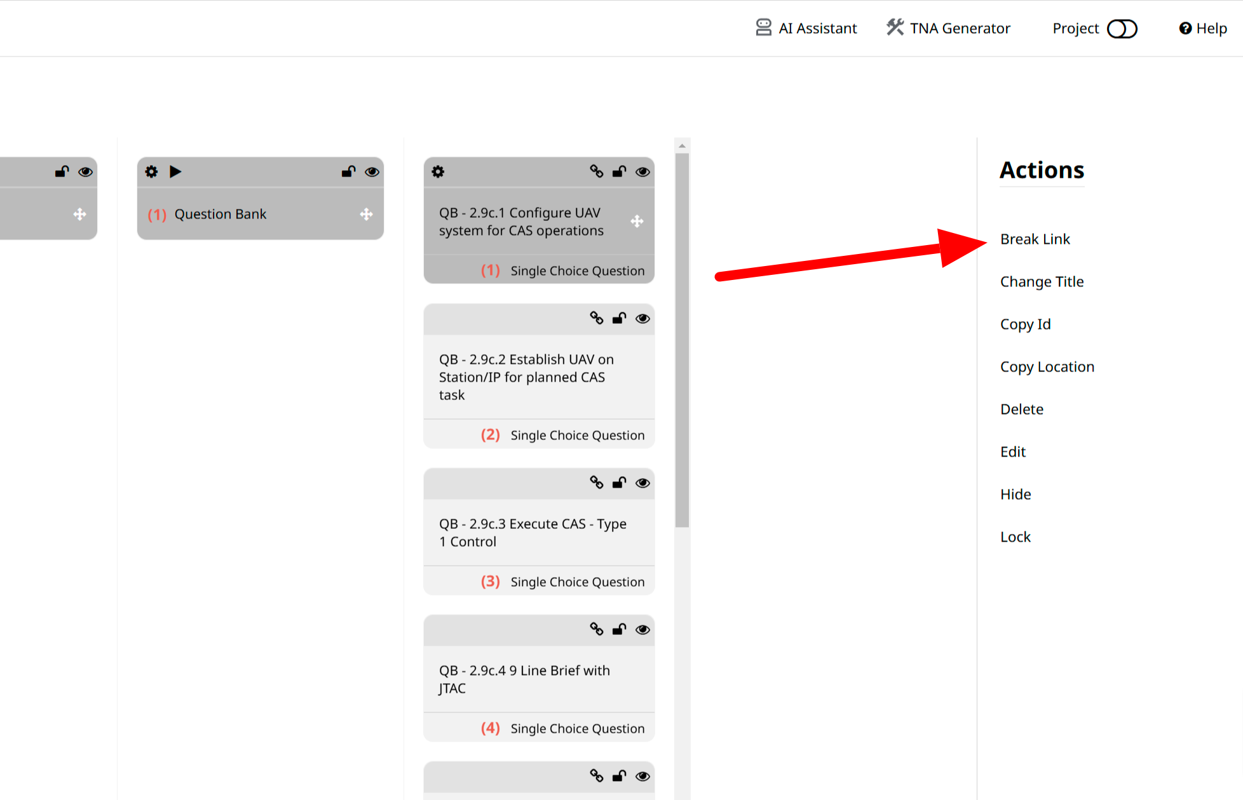Toggle the Project switch
The height and width of the screenshot is (800, 1243).
click(x=1122, y=29)
